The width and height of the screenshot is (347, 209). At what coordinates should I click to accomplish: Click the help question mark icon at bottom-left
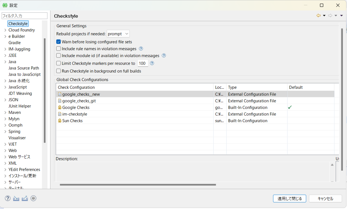click(8, 198)
